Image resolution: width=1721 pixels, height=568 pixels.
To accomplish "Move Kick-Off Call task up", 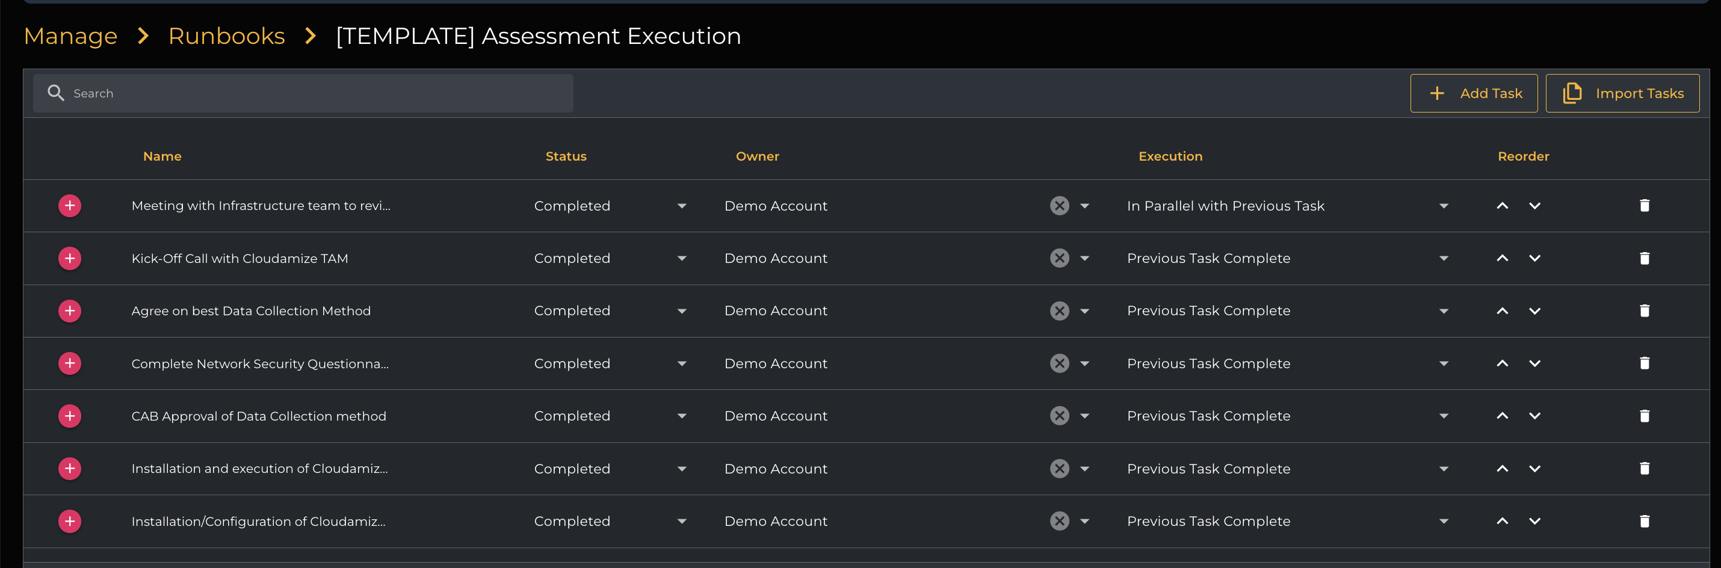I will click(1502, 259).
